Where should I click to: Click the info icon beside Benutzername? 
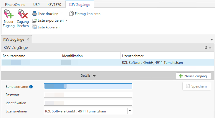pyautogui.click(x=31, y=86)
